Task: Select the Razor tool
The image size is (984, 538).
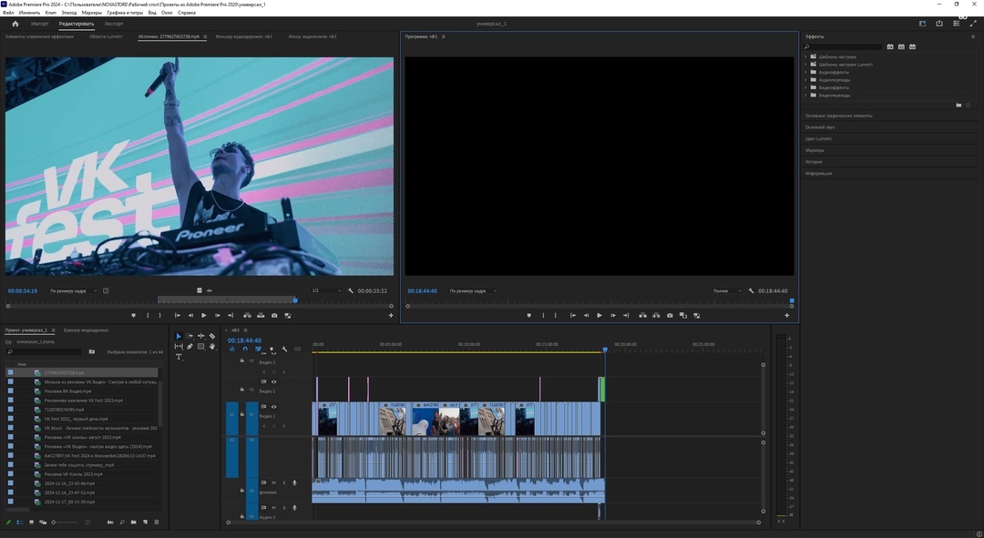Action: point(212,336)
